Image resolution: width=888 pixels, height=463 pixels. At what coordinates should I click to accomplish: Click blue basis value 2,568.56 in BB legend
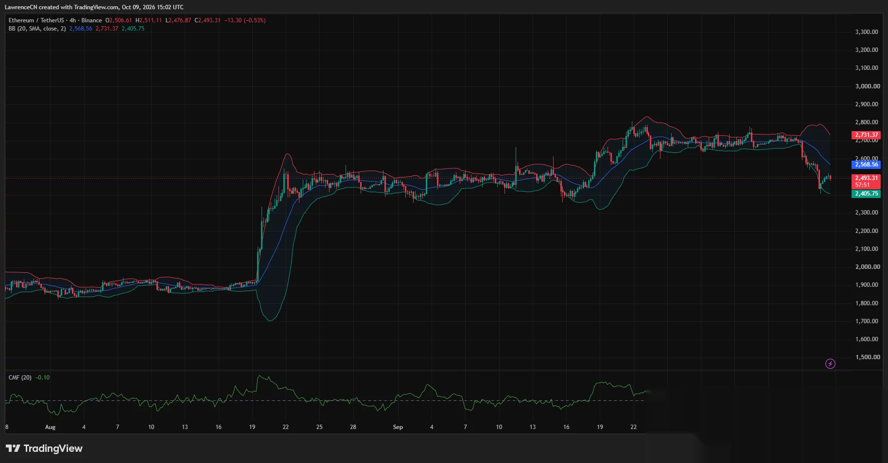tap(81, 29)
